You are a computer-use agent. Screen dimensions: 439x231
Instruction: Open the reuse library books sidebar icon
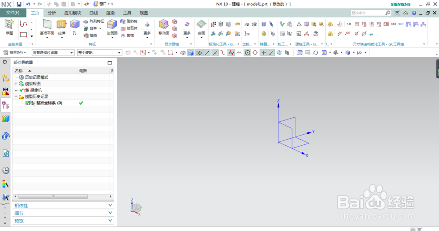6,119
